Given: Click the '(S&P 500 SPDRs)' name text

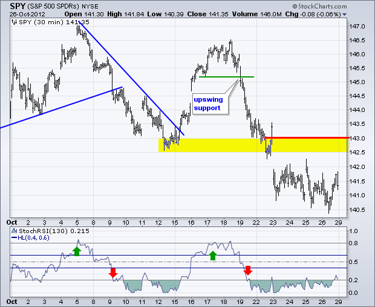Looking at the screenshot, I should (x=54, y=7).
